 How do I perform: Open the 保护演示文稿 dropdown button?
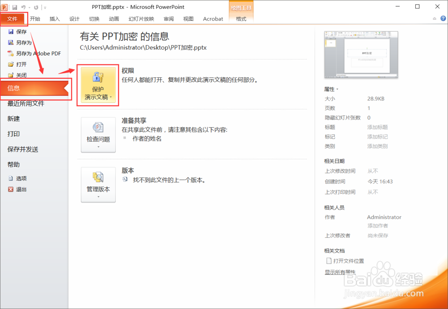[98, 85]
